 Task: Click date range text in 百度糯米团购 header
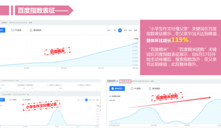(140, 81)
